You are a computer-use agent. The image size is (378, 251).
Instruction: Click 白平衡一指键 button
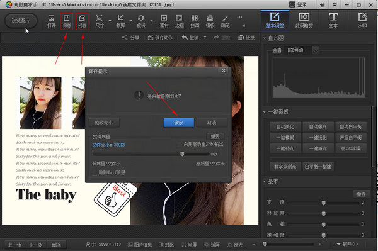click(x=318, y=167)
